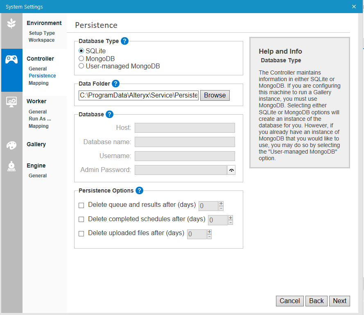The width and height of the screenshot is (364, 315).
Task: Open General under Controller
Action: click(x=38, y=69)
